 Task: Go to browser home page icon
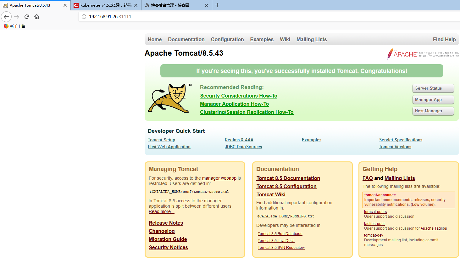click(37, 17)
